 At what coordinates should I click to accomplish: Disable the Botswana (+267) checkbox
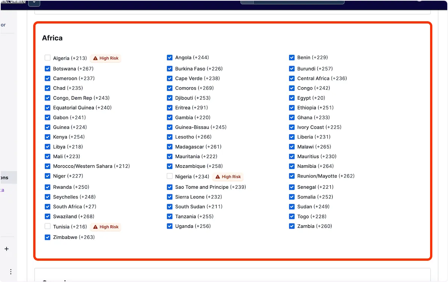click(47, 69)
